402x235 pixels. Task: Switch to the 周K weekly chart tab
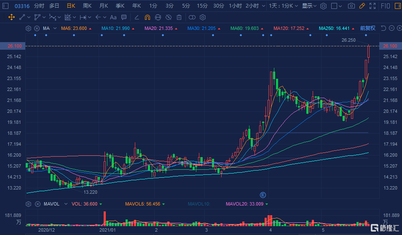point(87,6)
